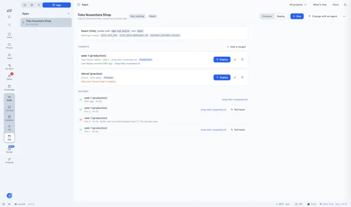
Task: Click Ultra Trial Day 1 of 14
Action: [x=333, y=204]
